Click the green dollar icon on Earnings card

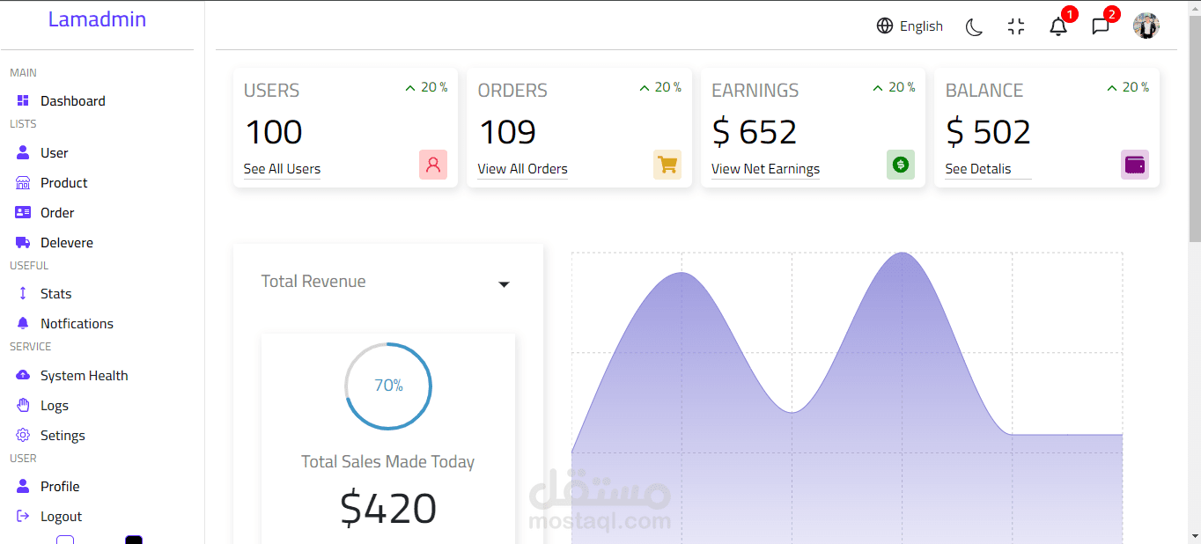(x=901, y=165)
